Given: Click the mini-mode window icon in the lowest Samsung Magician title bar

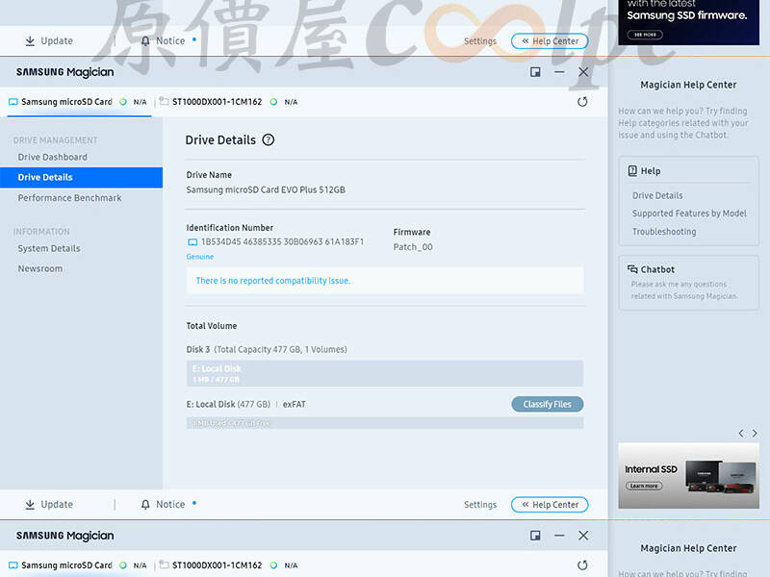Looking at the screenshot, I should tap(535, 536).
